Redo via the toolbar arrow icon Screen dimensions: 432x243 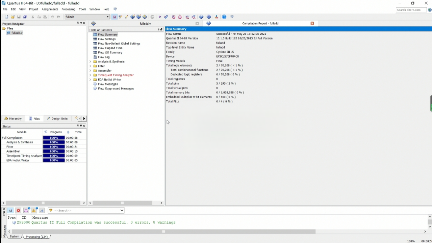point(58,17)
